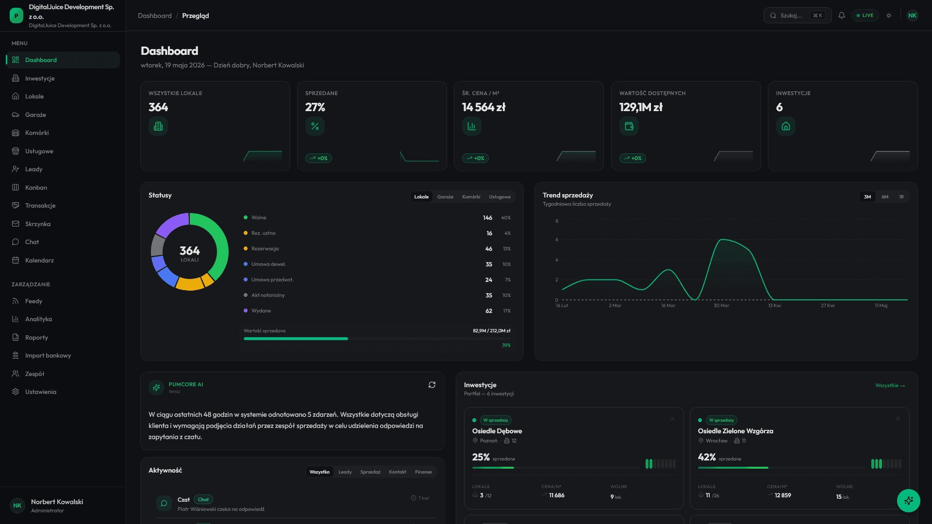Screen dimensions: 932x524
Task: Click the Wolne legend row
Action: click(x=377, y=218)
